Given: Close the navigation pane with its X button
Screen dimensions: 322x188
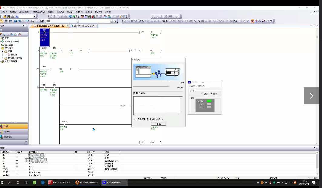Looking at the screenshot, I should click(x=26, y=26).
